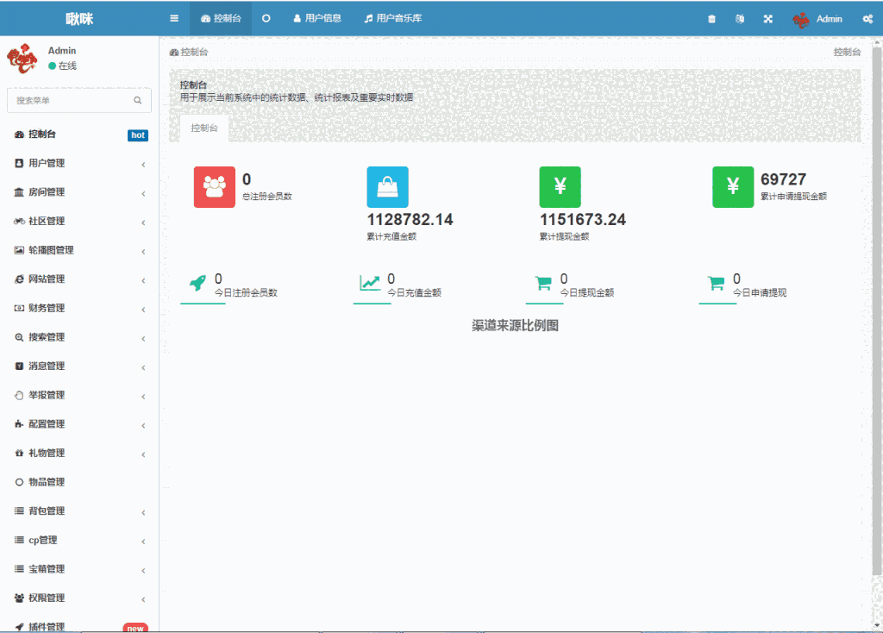883x633 pixels.
Task: Click the rocket icon for today's new members
Action: (x=199, y=280)
